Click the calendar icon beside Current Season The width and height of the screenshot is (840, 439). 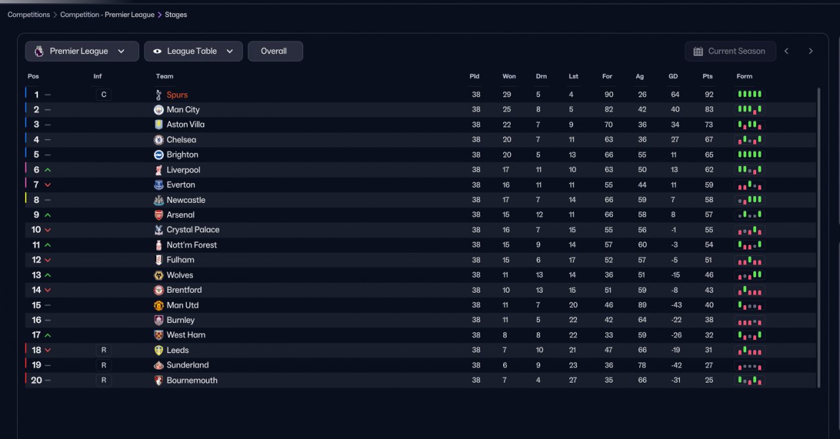coord(699,51)
